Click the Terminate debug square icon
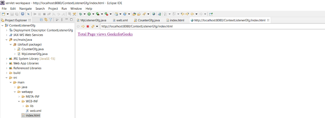325x118 pixels. point(44,14)
